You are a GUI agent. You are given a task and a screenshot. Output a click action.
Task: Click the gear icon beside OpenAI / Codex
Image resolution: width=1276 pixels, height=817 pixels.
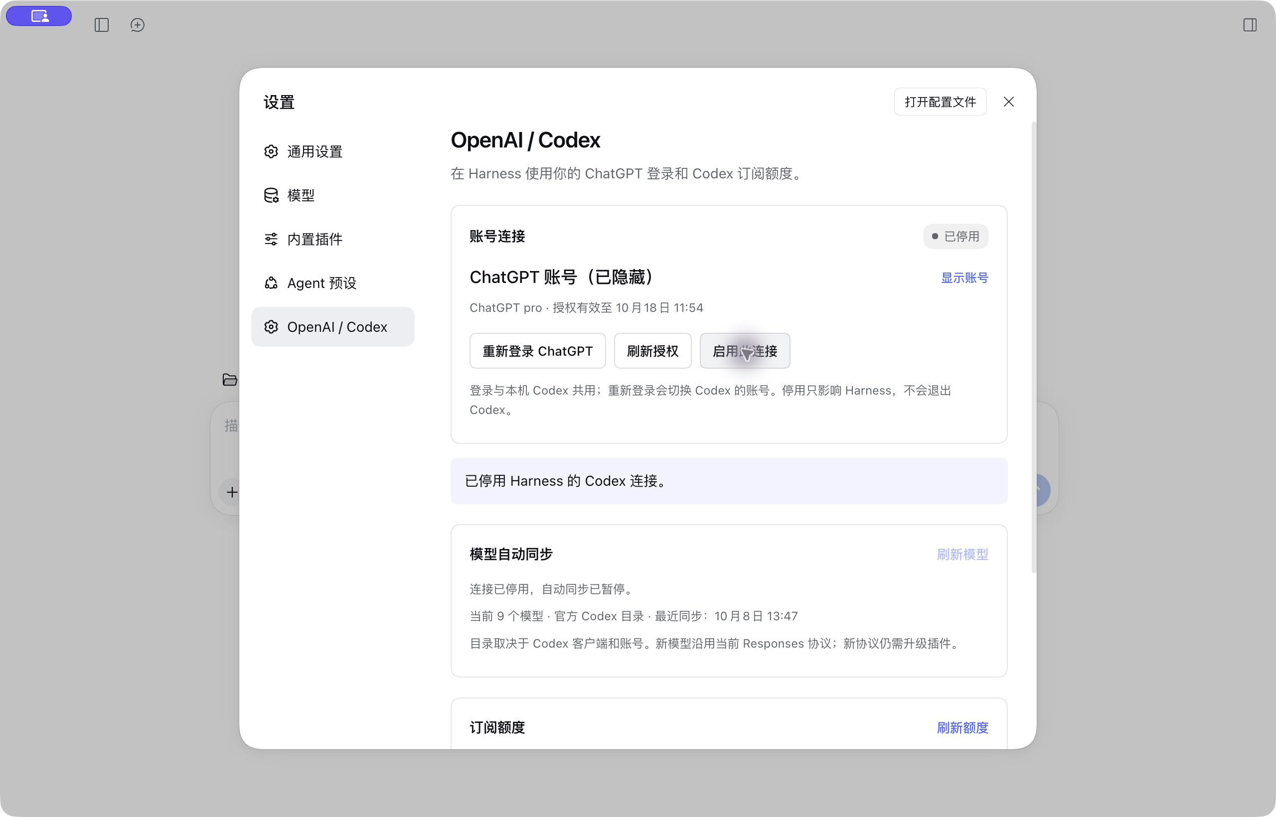click(271, 327)
